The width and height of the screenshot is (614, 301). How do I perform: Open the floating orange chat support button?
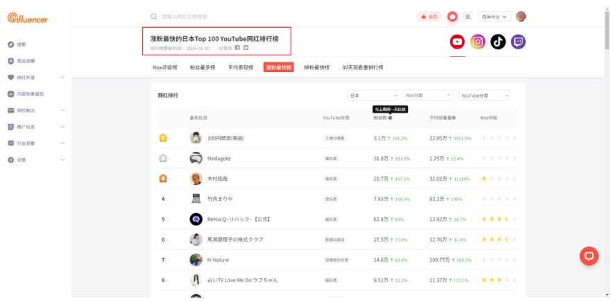click(589, 256)
